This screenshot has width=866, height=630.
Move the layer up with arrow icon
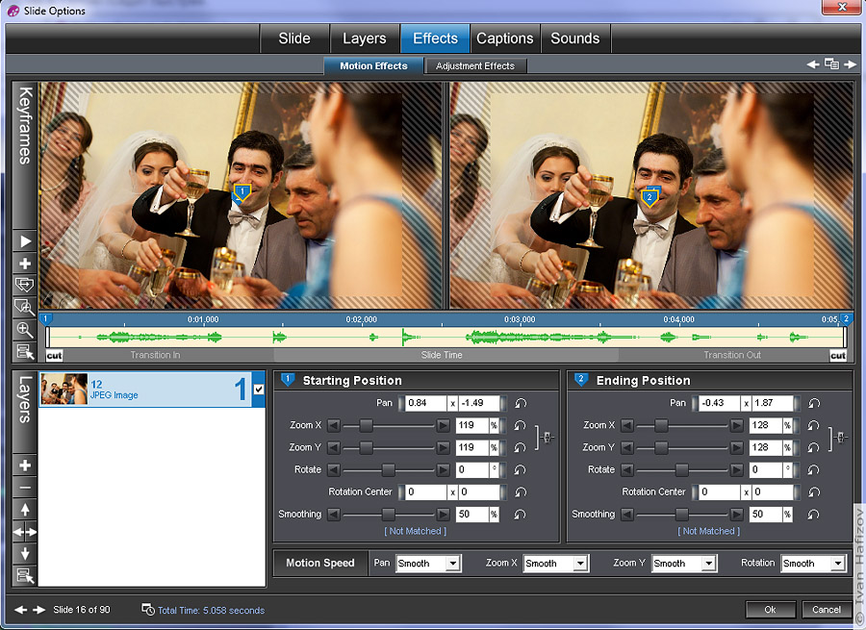point(25,510)
